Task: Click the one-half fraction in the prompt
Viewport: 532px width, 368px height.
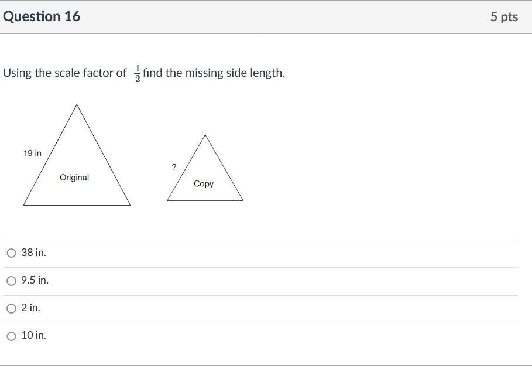Action: click(138, 74)
